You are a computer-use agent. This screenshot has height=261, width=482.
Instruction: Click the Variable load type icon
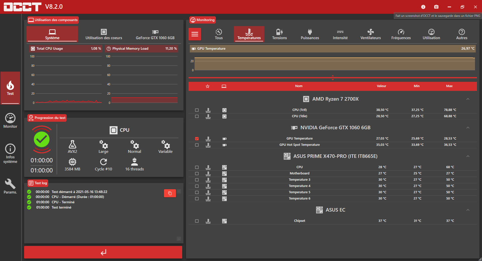click(x=165, y=144)
